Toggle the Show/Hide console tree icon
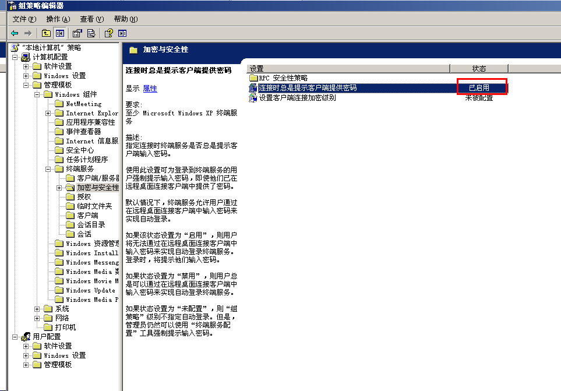This screenshot has width=561, height=391. 60,33
